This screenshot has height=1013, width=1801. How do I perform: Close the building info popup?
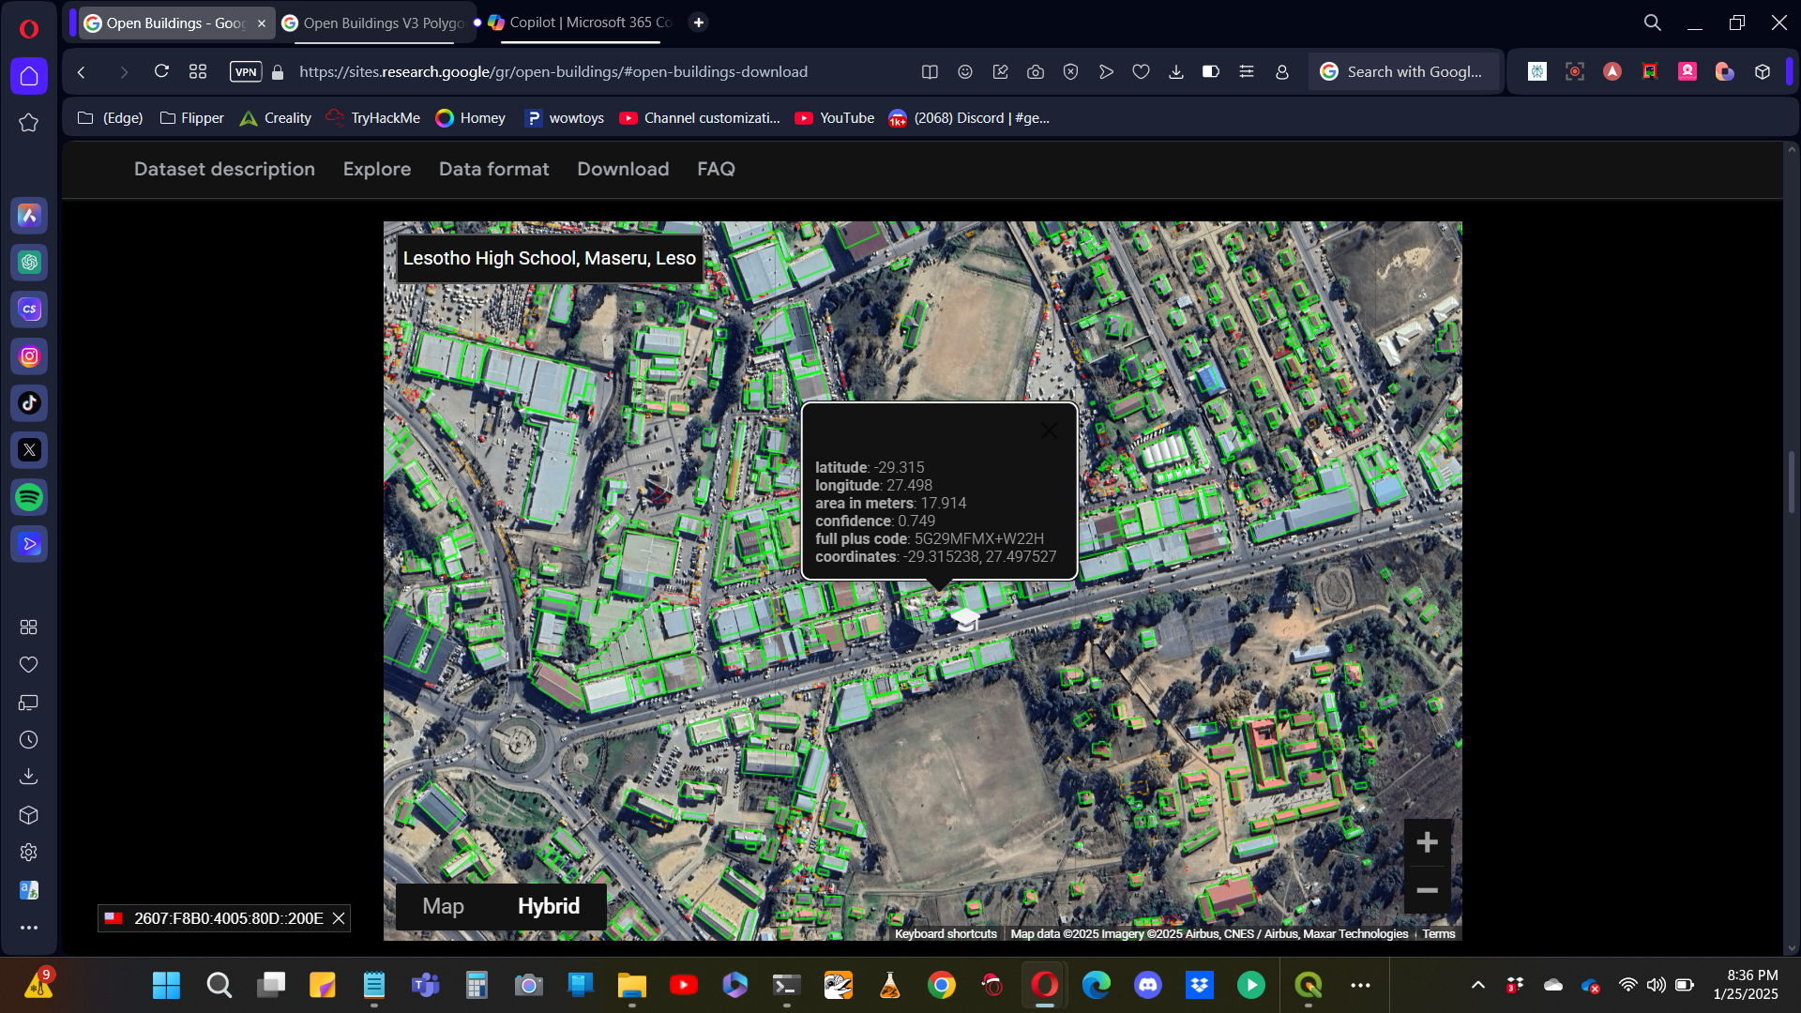coord(1049,431)
